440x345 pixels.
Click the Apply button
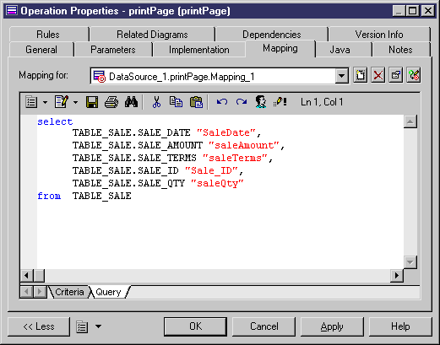point(332,326)
